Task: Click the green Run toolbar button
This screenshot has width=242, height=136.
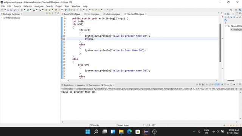Action: click(x=28, y=10)
